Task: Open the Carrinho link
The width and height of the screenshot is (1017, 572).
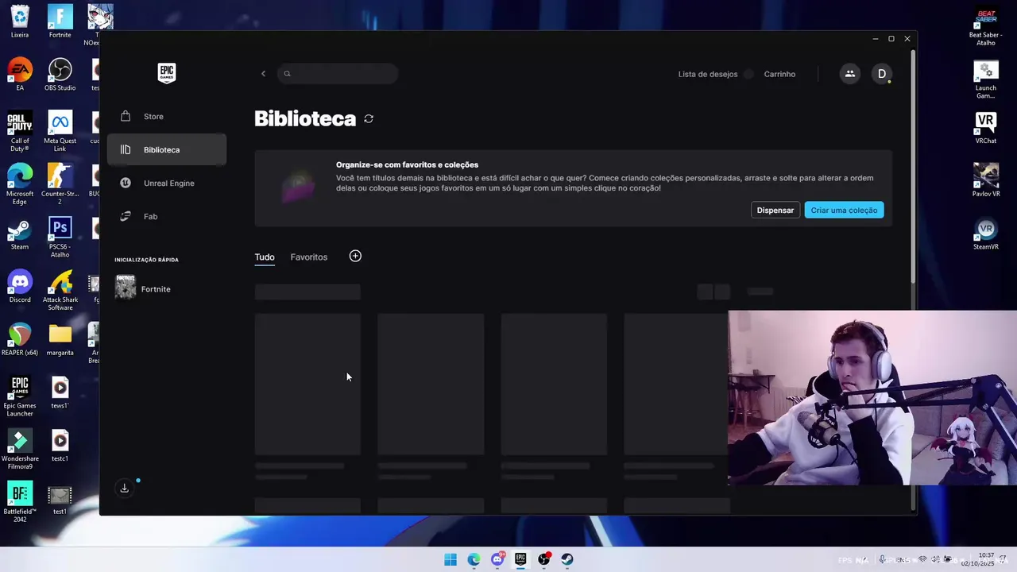Action: (779, 74)
